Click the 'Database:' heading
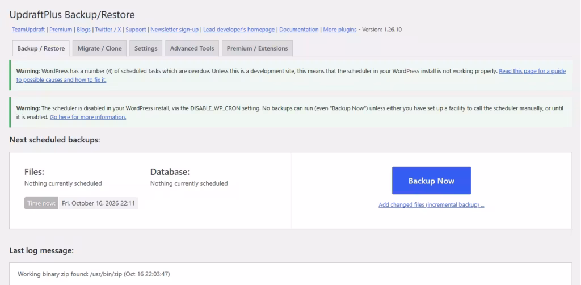581x285 pixels. pos(170,171)
